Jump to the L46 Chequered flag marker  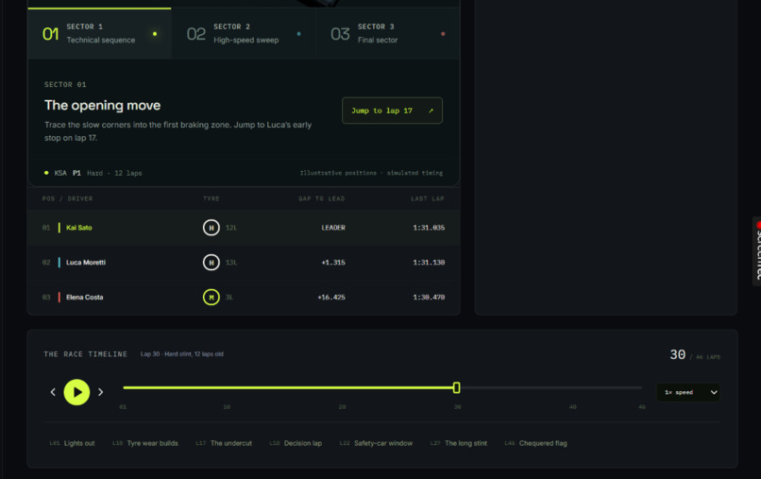[535, 443]
